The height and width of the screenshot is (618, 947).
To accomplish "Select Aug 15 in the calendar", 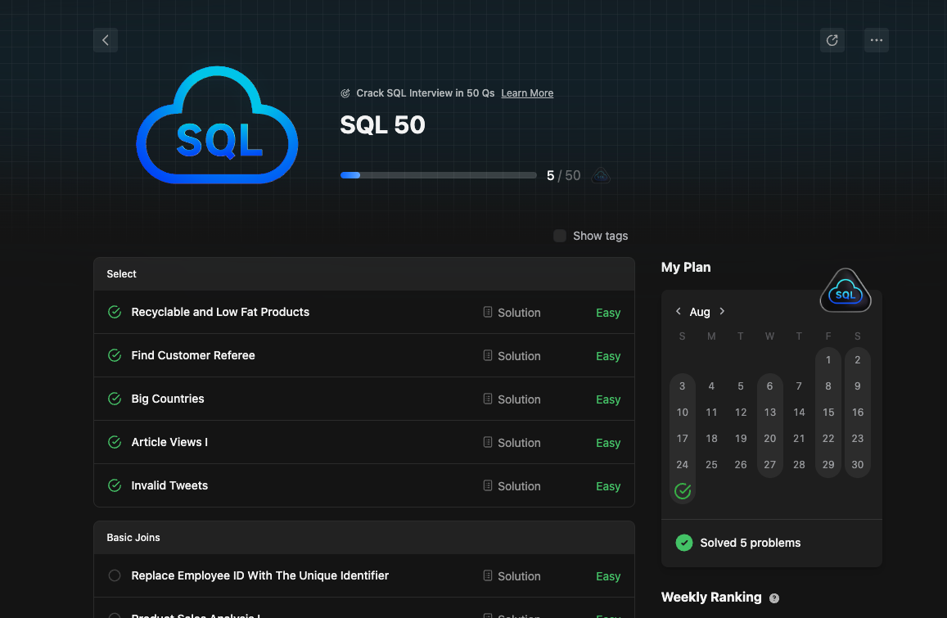I will [x=828, y=412].
